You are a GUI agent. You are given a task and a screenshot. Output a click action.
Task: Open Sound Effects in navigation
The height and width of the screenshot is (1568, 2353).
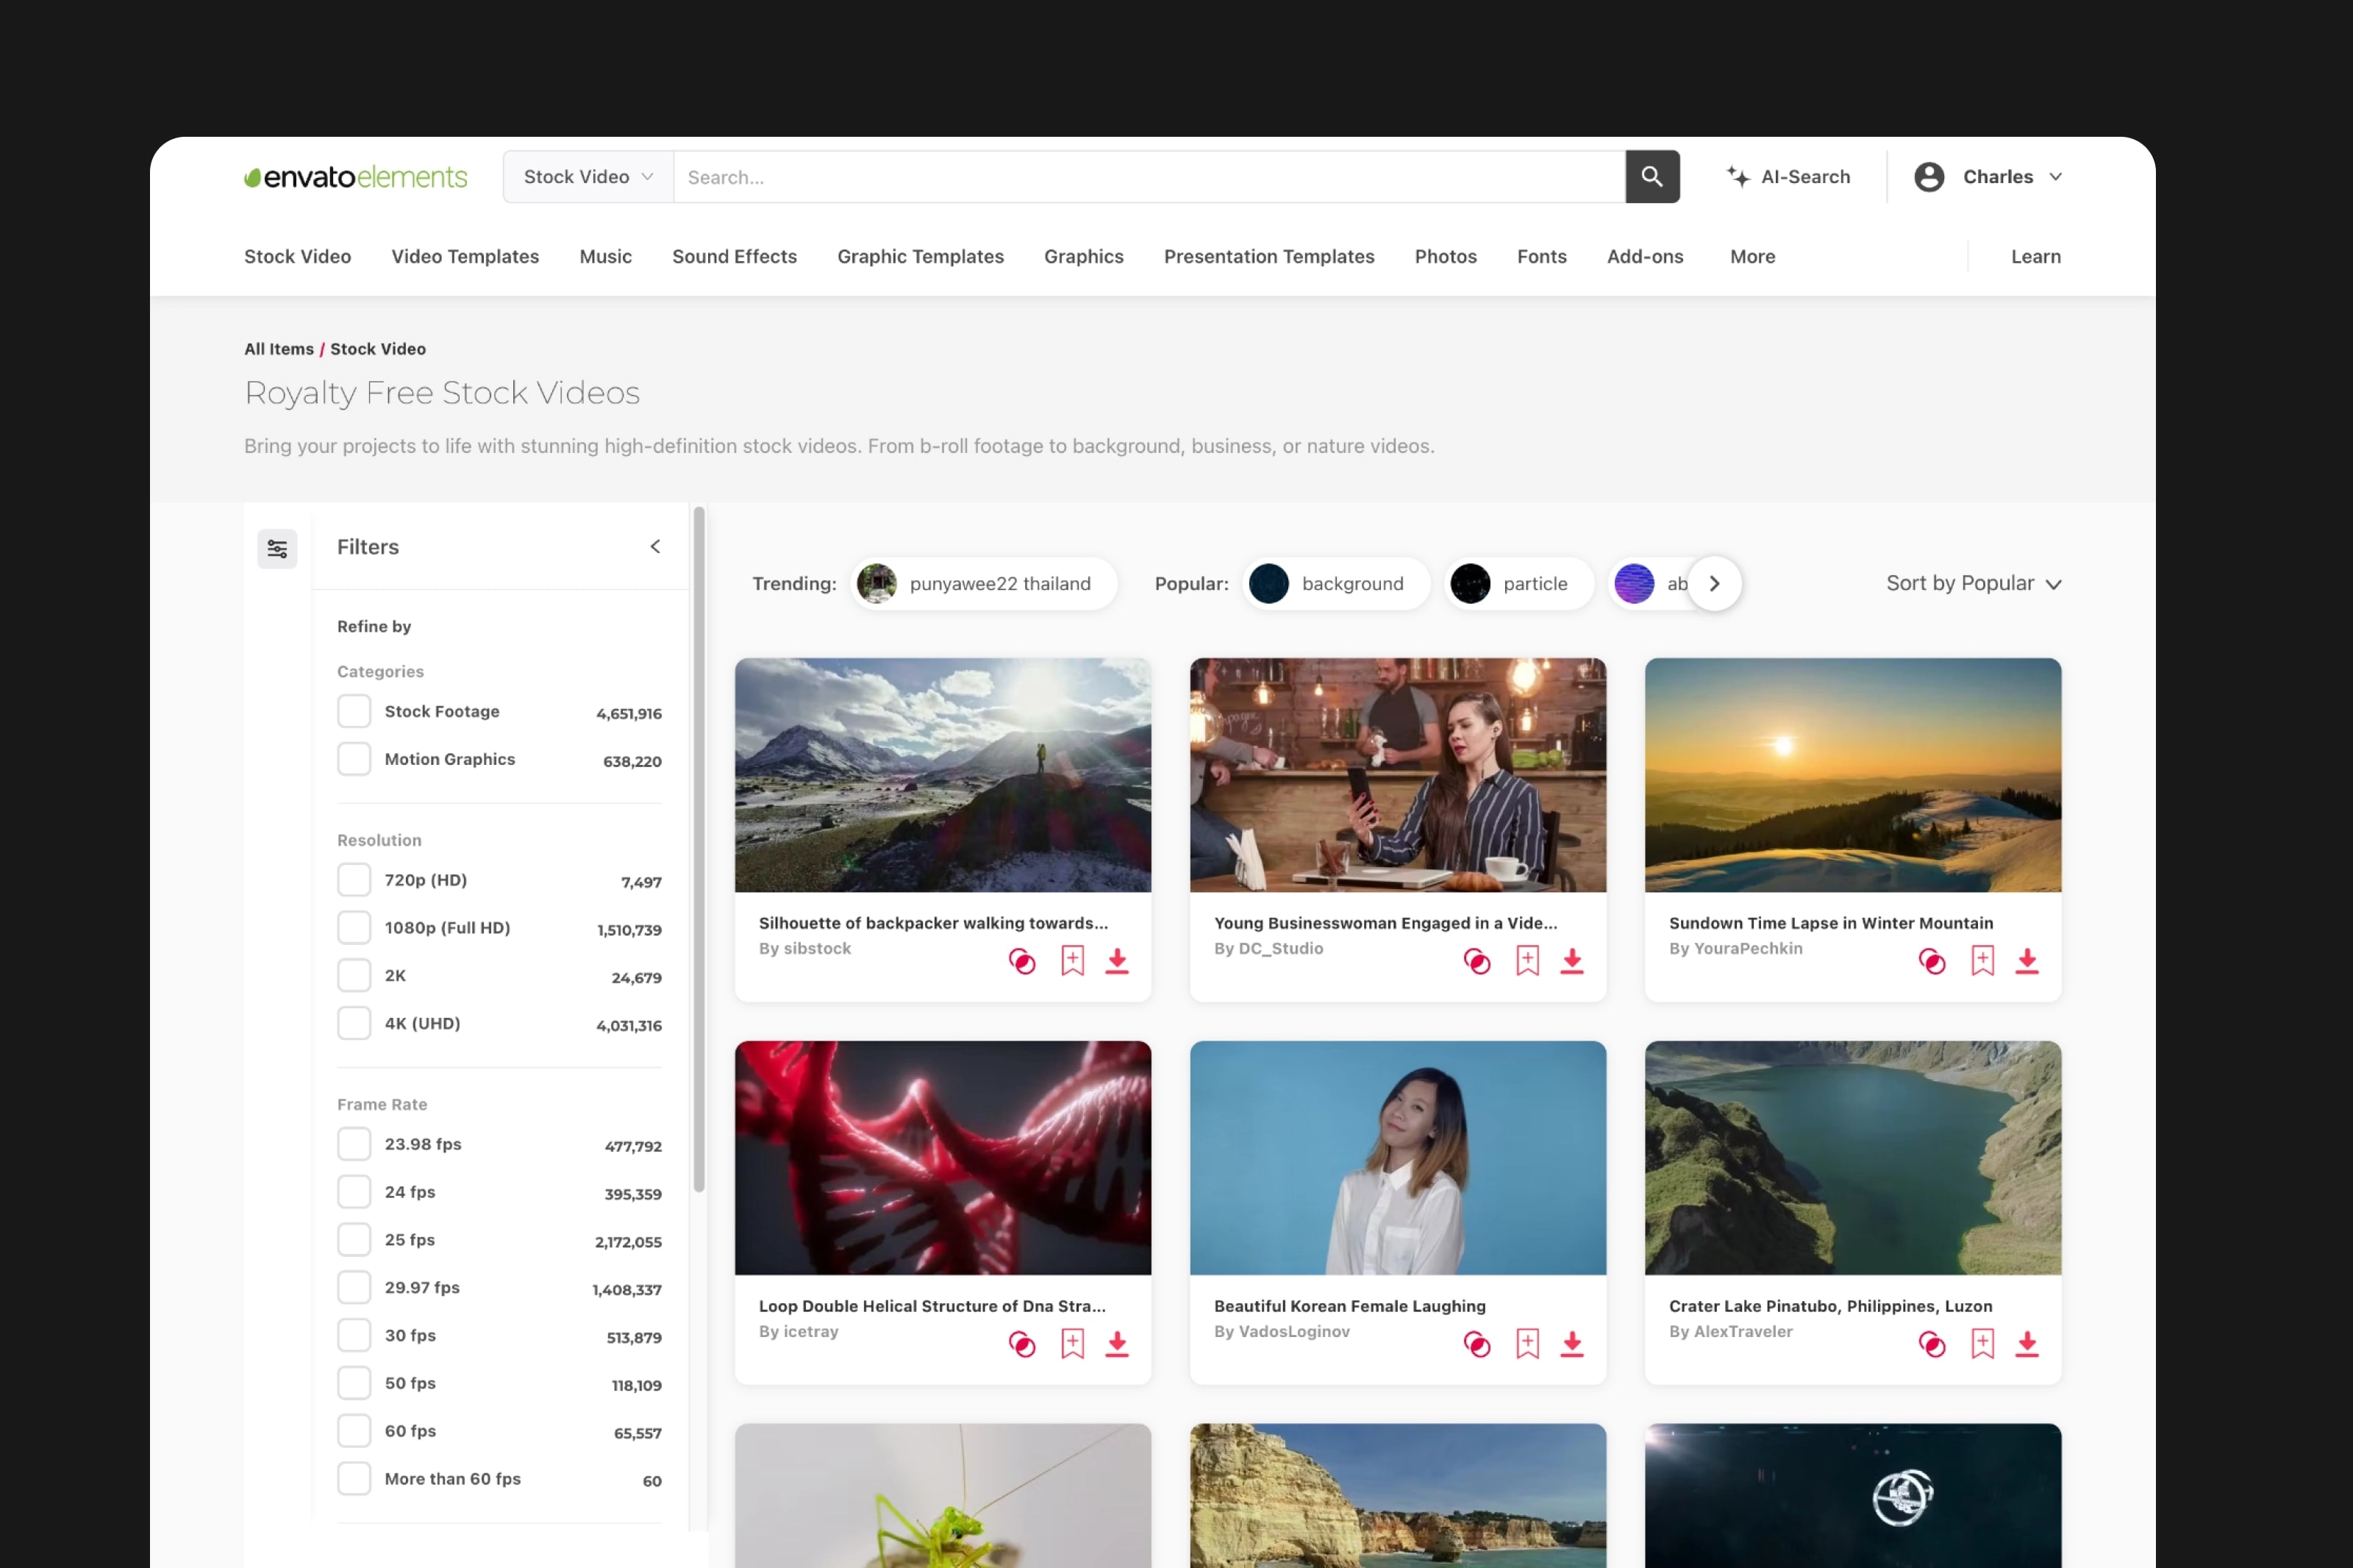click(735, 257)
